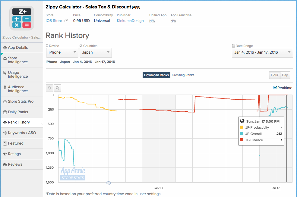Switch chart granularity to Day
The height and width of the screenshot is (197, 297).
(285, 75)
